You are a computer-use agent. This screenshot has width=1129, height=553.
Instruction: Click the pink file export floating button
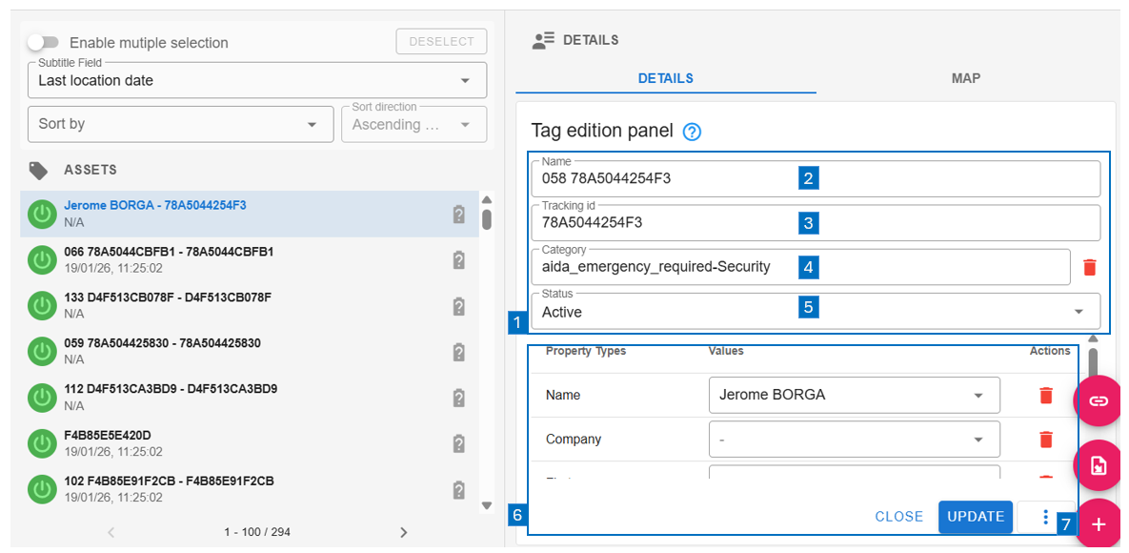coord(1099,465)
